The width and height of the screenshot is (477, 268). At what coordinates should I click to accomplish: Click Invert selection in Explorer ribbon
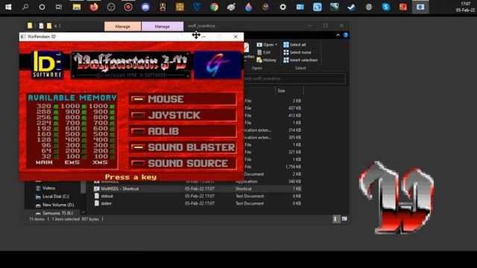pyautogui.click(x=300, y=60)
